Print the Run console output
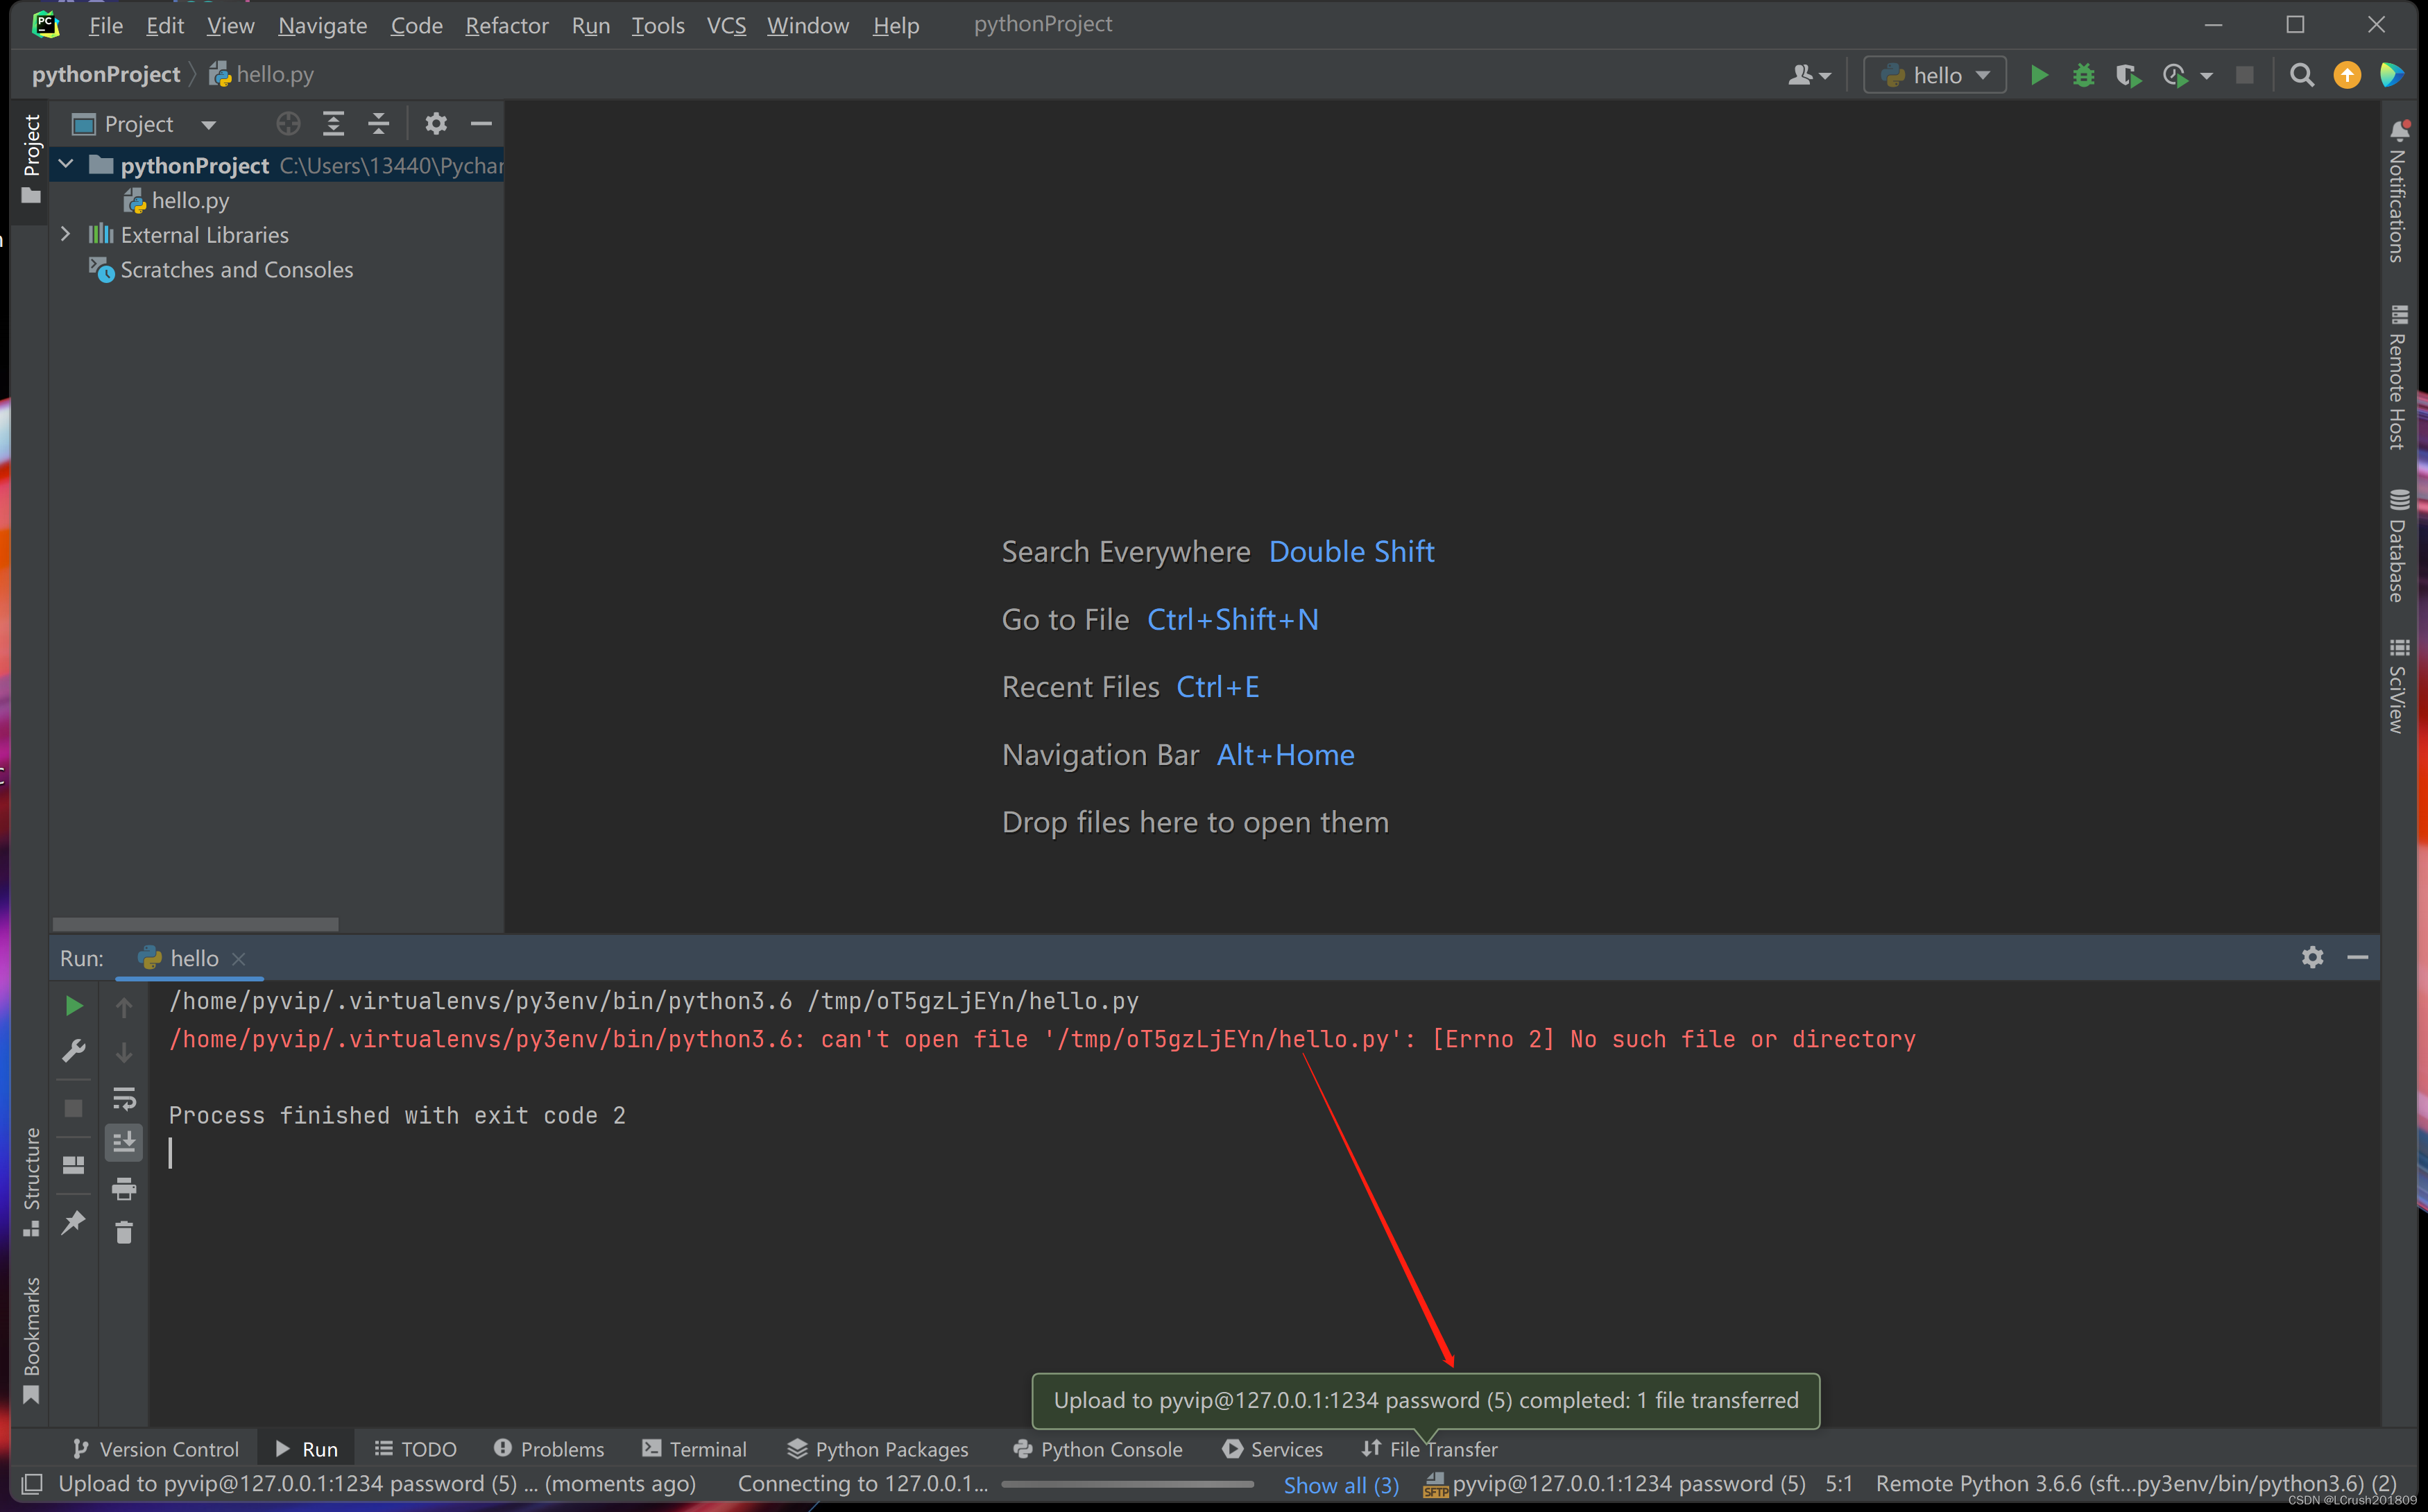 pos(124,1189)
